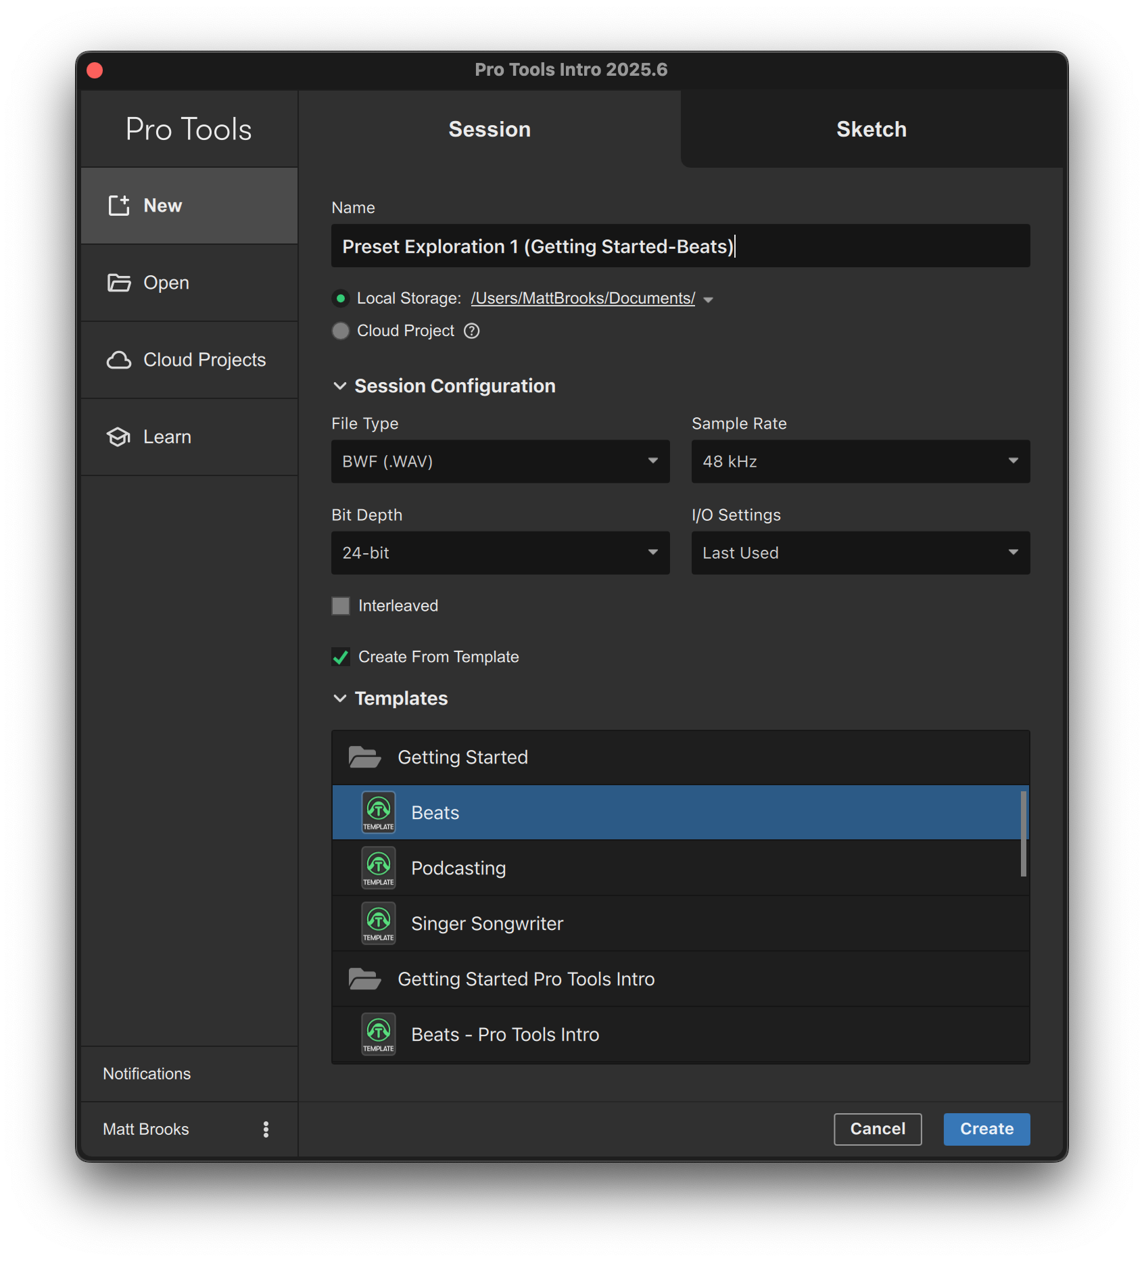1144x1262 pixels.
Task: Open Notifications
Action: pos(146,1073)
